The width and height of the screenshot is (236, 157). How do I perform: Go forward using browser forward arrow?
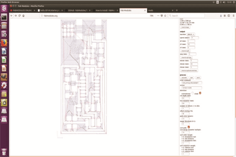point(16,16)
